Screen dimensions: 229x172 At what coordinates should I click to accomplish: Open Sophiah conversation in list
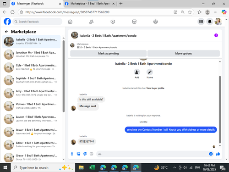[x=32, y=80]
